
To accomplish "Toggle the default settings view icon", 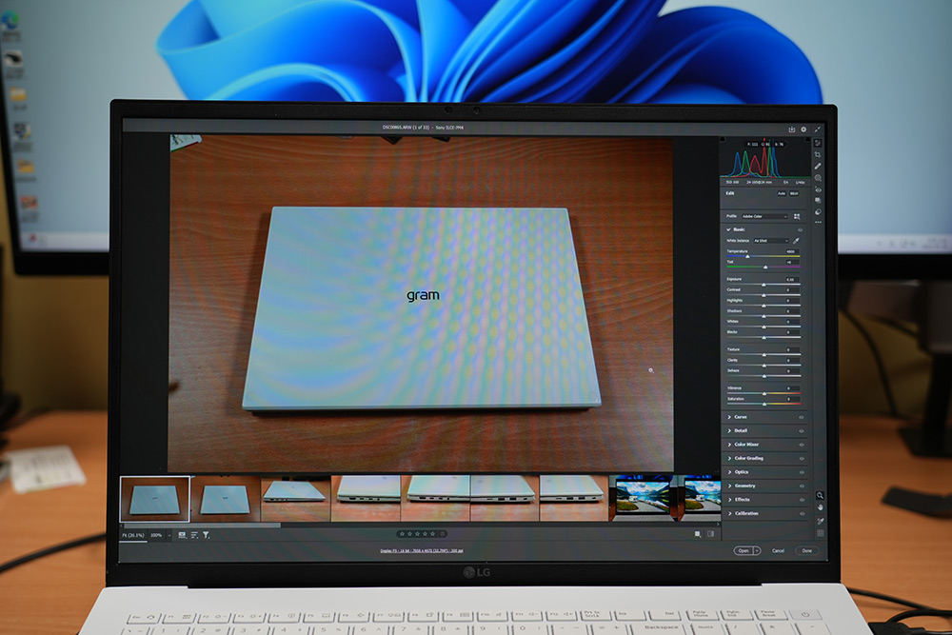I will click(710, 534).
